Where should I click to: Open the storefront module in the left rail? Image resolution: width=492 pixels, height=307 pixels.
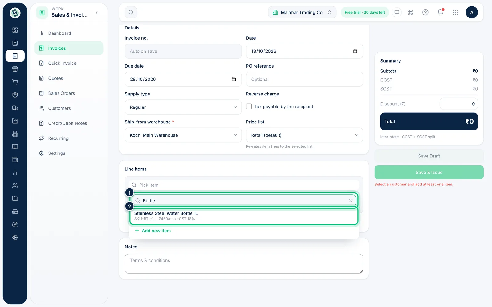[15, 69]
